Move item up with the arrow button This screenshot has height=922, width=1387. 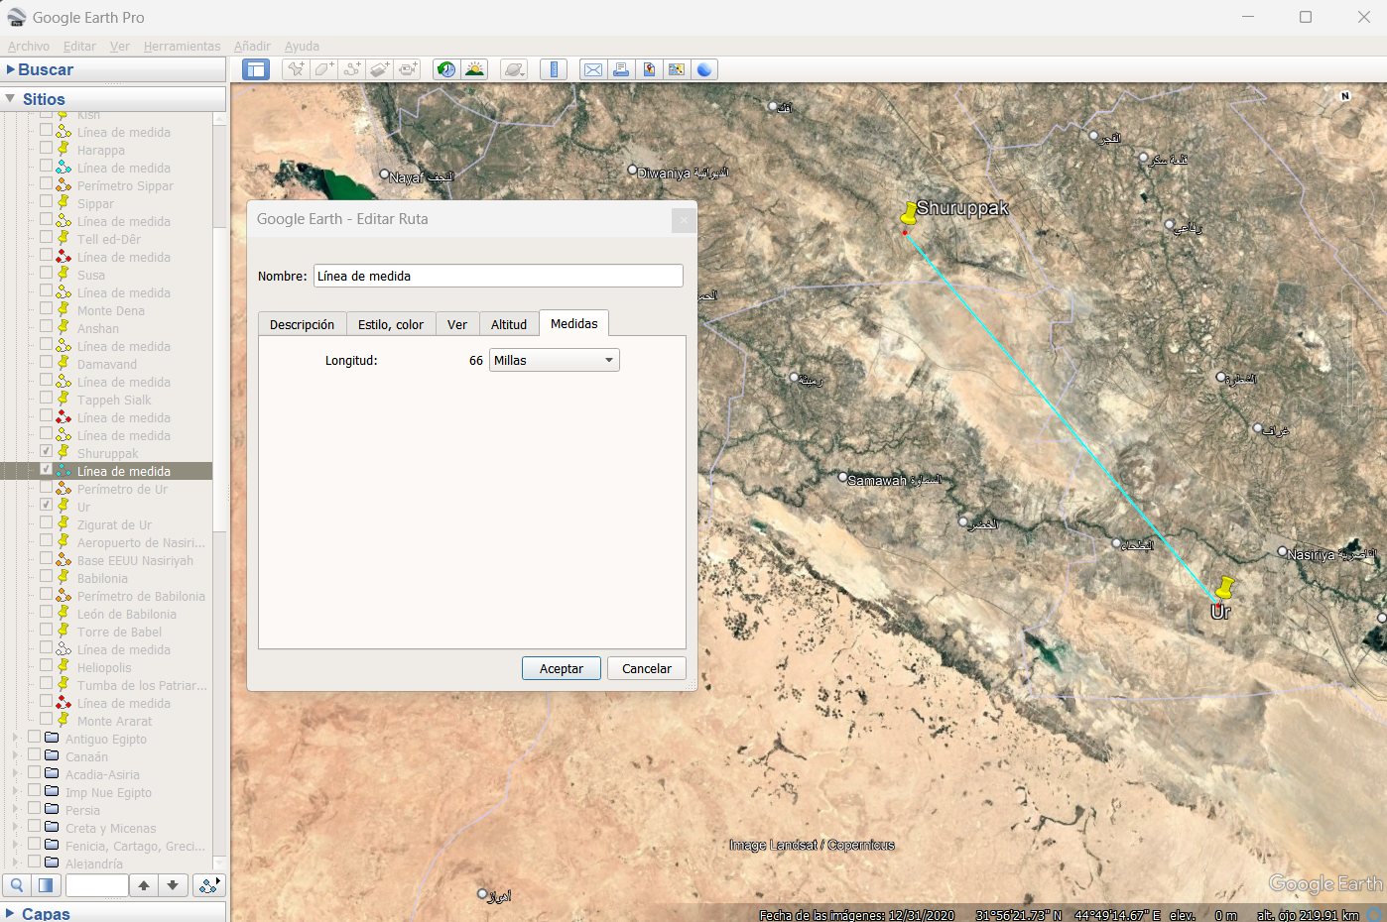tap(144, 885)
